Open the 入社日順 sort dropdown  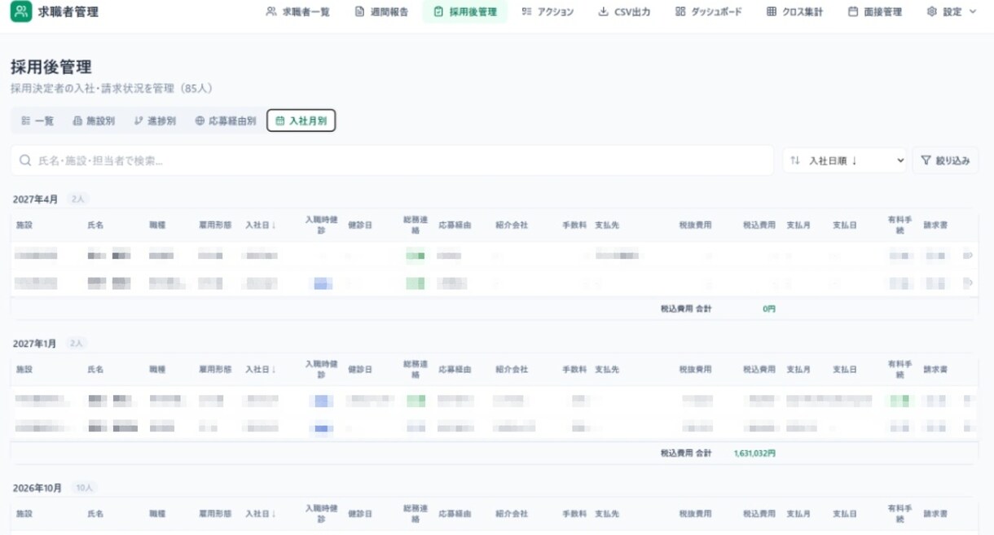point(845,160)
